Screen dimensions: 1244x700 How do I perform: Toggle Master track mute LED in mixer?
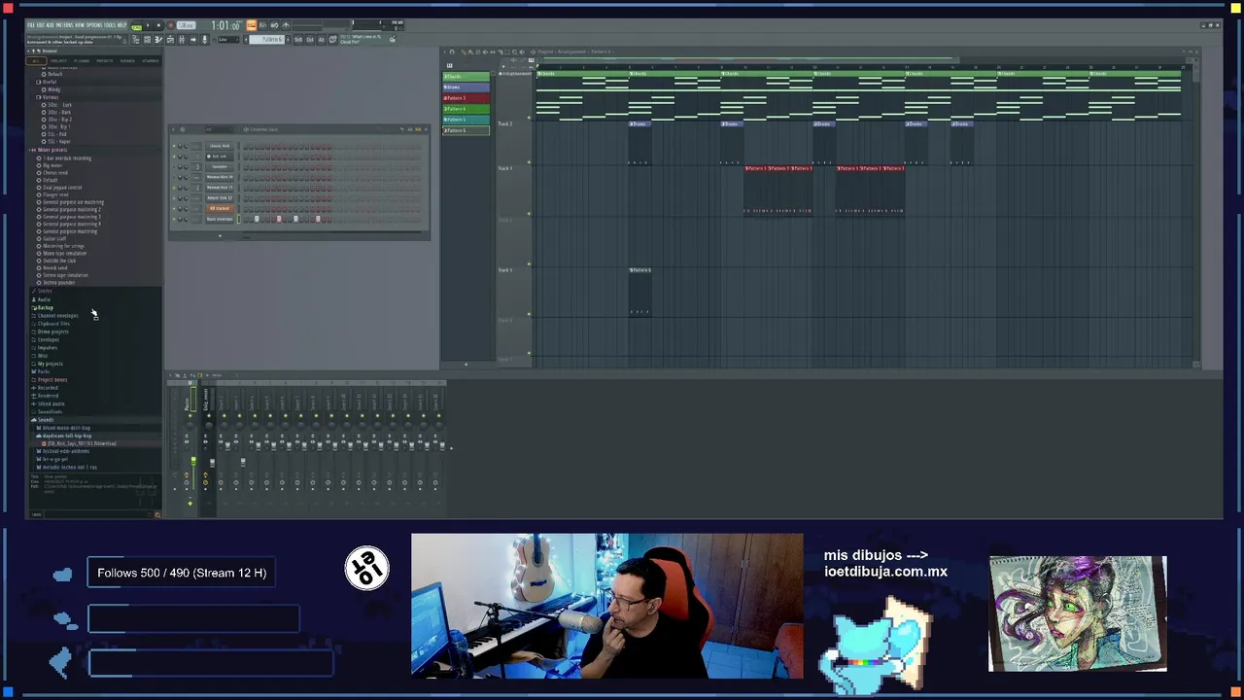tap(190, 416)
